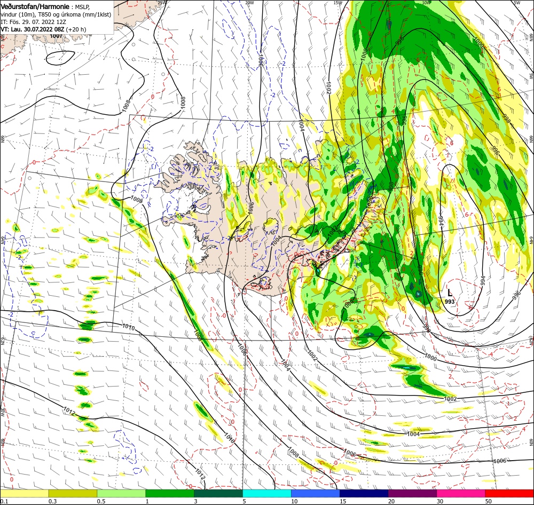Click the 'L' low pressure marker
Image resolution: width=534 pixels, height=505 pixels.
click(450, 293)
